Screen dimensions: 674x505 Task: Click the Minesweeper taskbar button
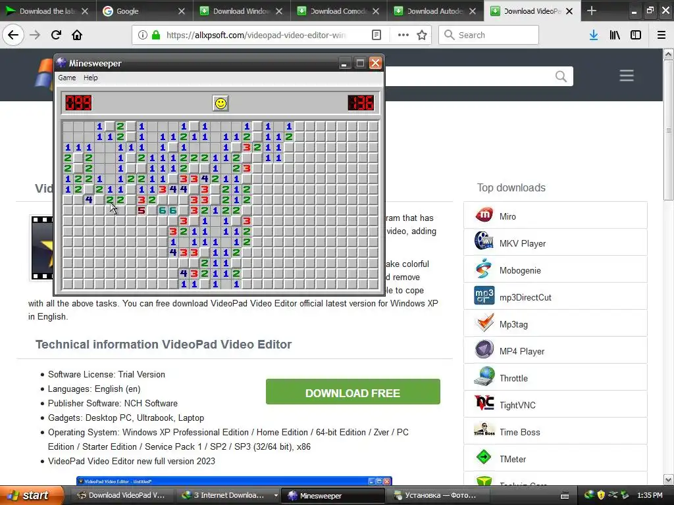coord(332,496)
